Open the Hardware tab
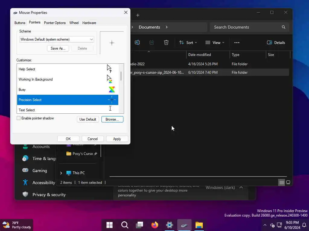Viewport: 309px width, 231px height. pyautogui.click(x=89, y=23)
